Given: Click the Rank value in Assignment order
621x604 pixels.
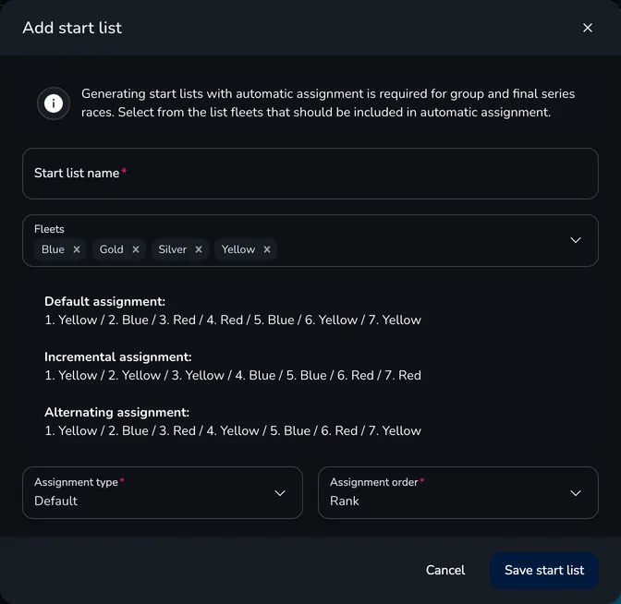Looking at the screenshot, I should point(345,501).
